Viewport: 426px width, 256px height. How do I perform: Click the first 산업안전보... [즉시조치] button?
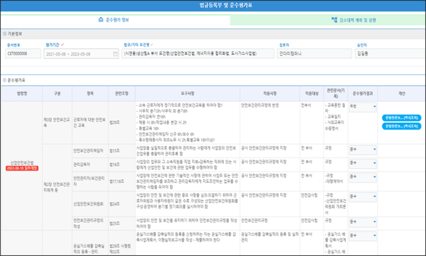(402, 118)
